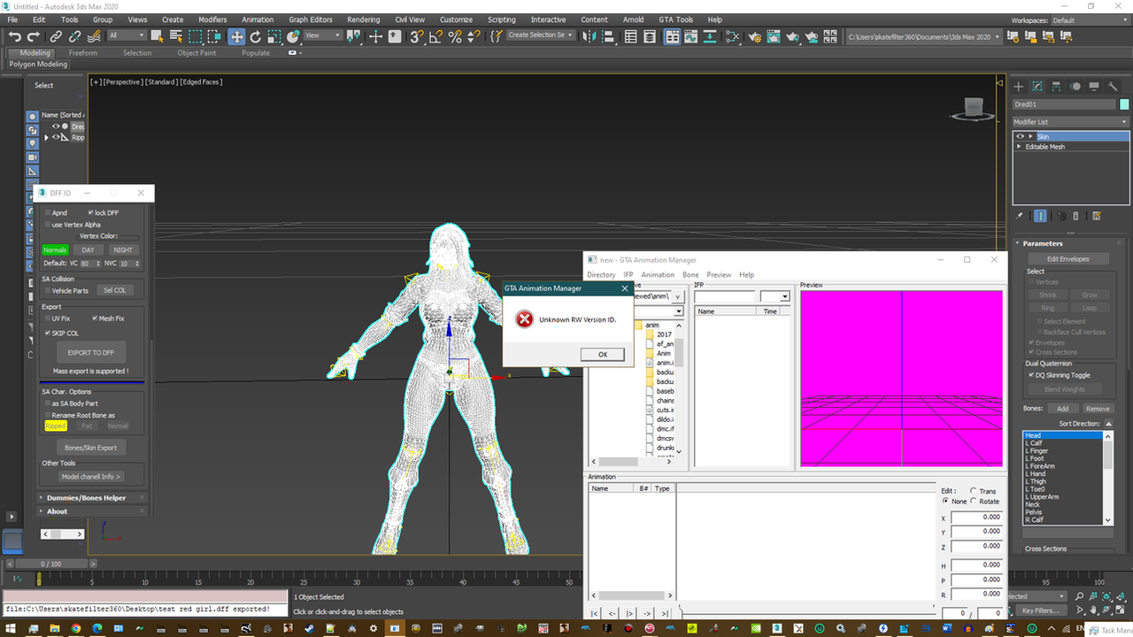1133x637 pixels.
Task: Open the GTA Tools menu
Action: tap(676, 19)
